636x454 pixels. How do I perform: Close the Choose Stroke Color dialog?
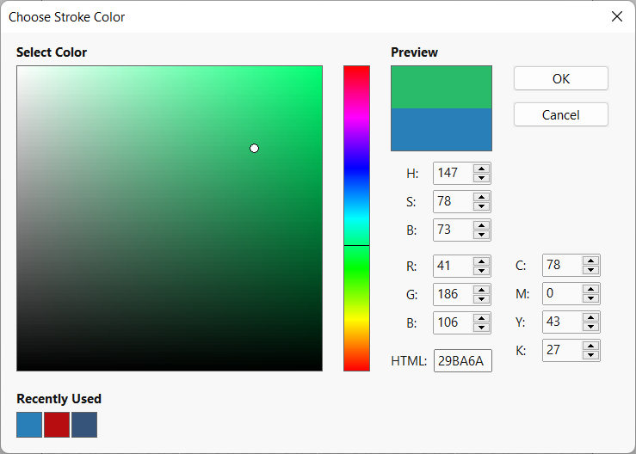point(616,16)
